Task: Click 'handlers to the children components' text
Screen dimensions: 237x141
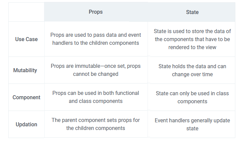Action: (x=96, y=43)
